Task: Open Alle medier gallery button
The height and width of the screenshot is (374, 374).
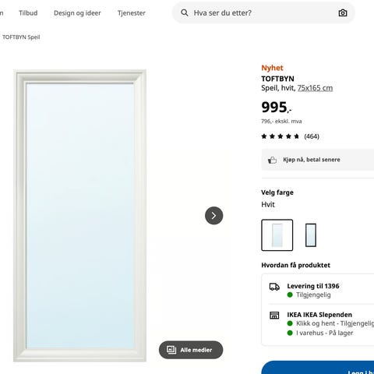Action: pyautogui.click(x=191, y=350)
